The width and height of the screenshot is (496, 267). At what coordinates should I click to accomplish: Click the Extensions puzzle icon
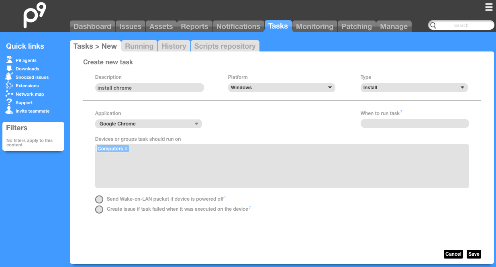coord(9,85)
